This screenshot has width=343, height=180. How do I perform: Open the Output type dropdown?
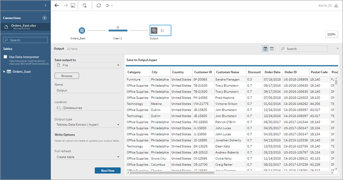point(88,125)
